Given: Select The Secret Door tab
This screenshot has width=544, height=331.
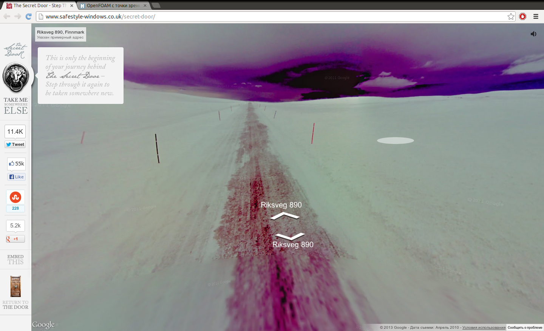Looking at the screenshot, I should coord(38,6).
